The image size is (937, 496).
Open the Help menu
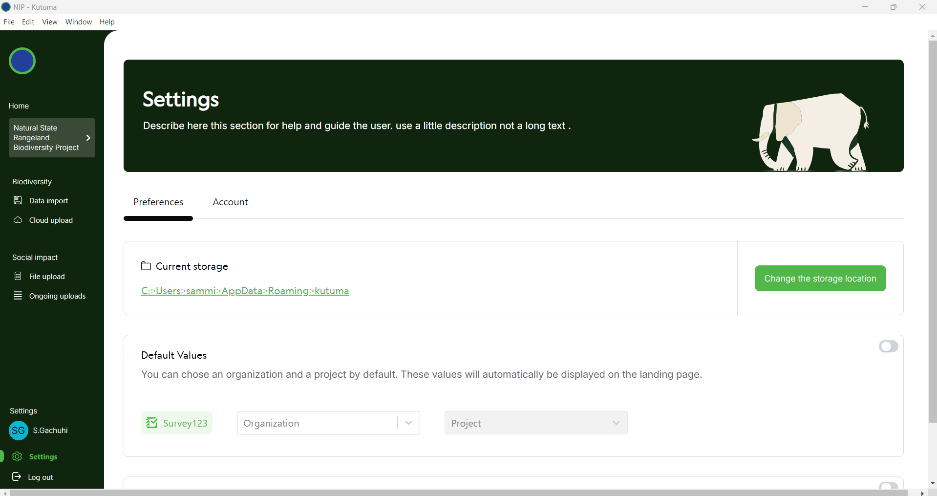pos(107,22)
